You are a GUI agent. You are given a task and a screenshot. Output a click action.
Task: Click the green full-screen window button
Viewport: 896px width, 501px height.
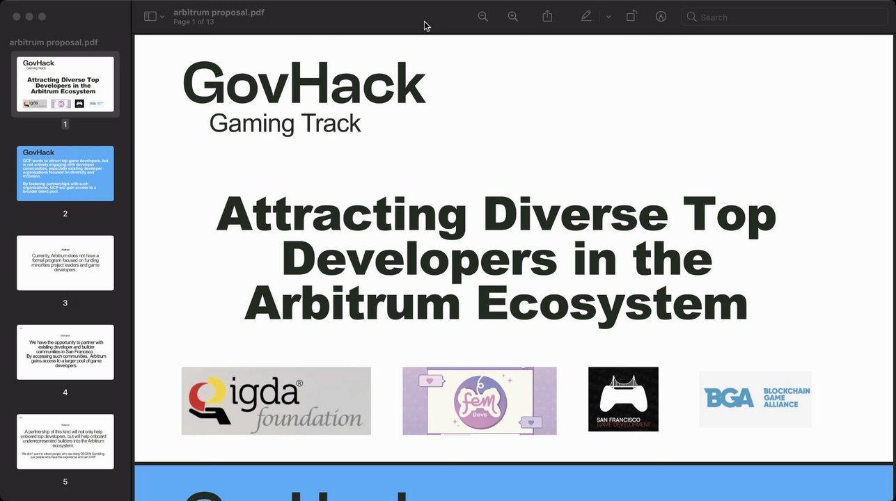coord(42,17)
